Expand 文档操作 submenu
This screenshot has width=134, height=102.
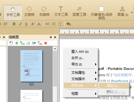(x=81, y=79)
